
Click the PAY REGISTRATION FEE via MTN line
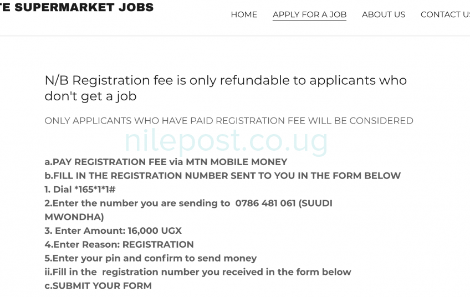pyautogui.click(x=166, y=162)
